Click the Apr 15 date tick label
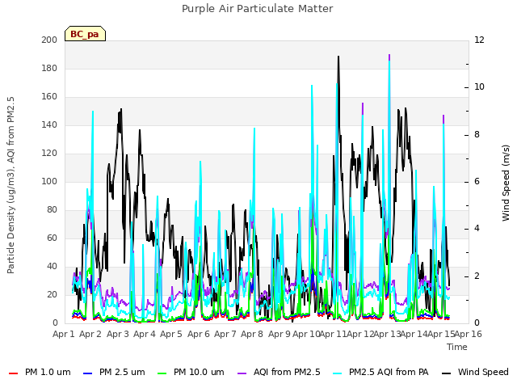Screen dimensions: 517x388 point(441,334)
